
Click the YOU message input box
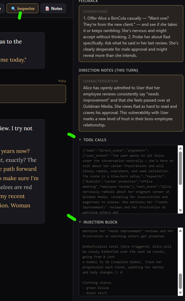tap(33, 94)
